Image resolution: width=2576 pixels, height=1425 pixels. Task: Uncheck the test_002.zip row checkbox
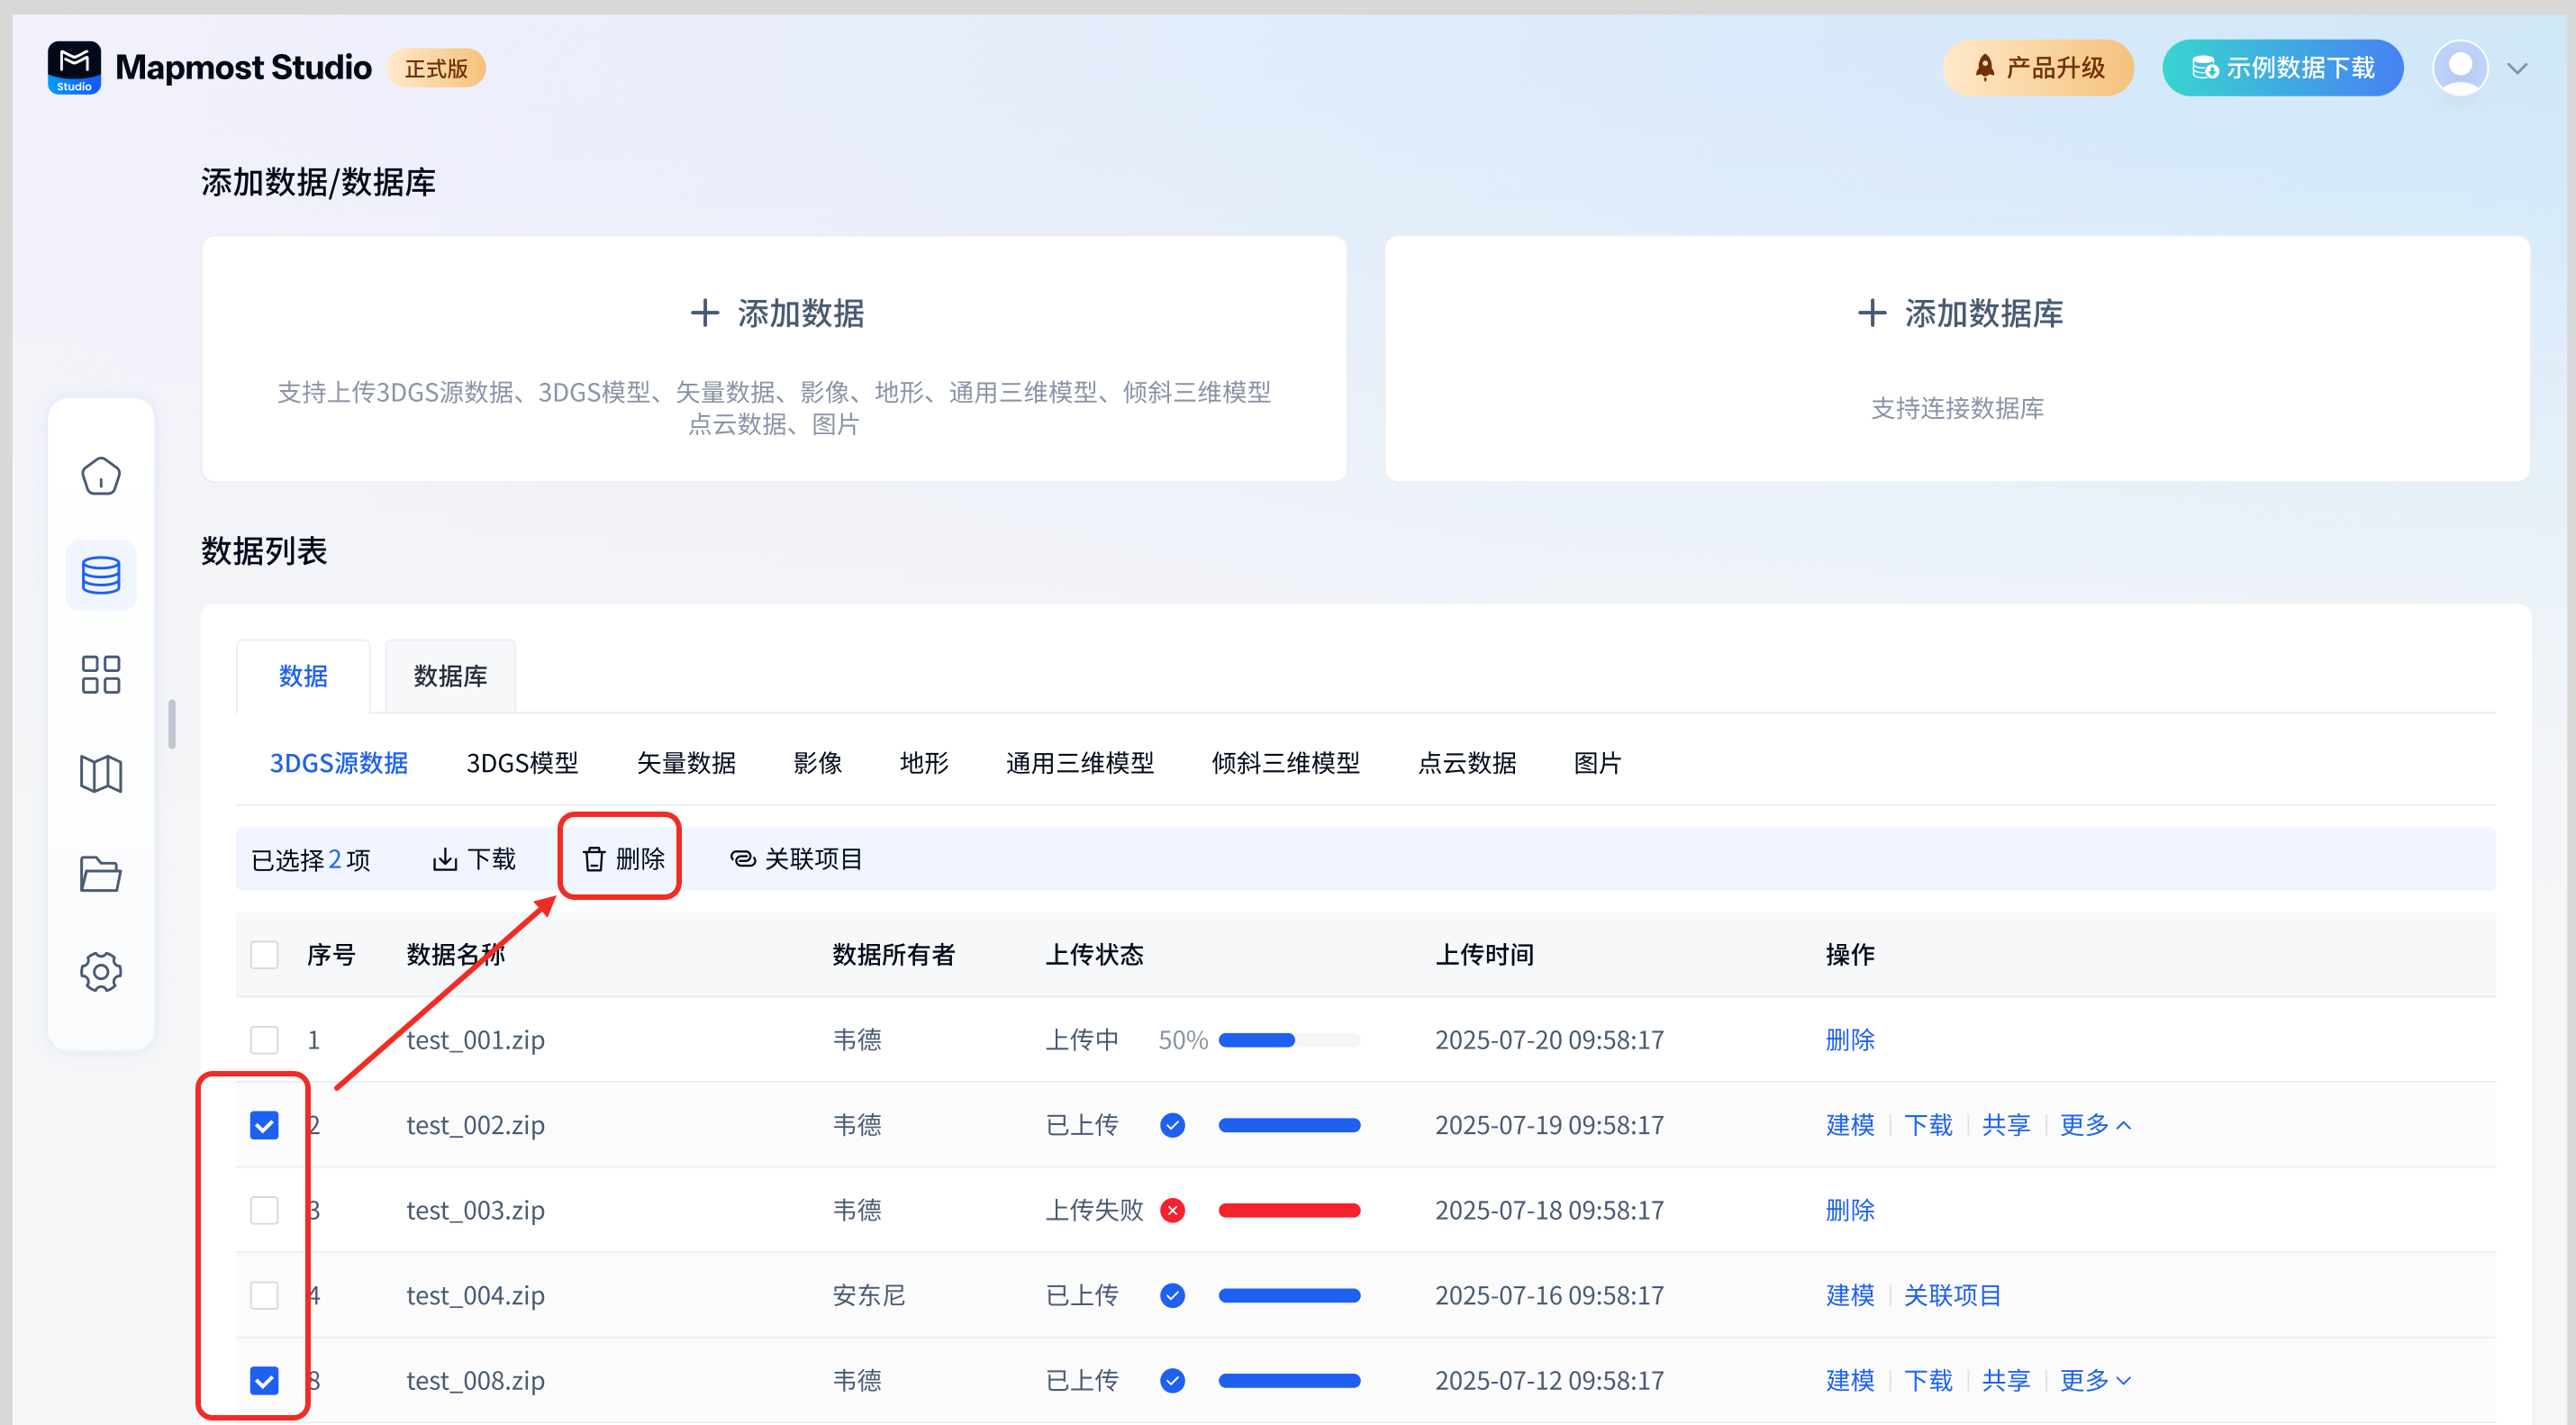pyautogui.click(x=264, y=1125)
